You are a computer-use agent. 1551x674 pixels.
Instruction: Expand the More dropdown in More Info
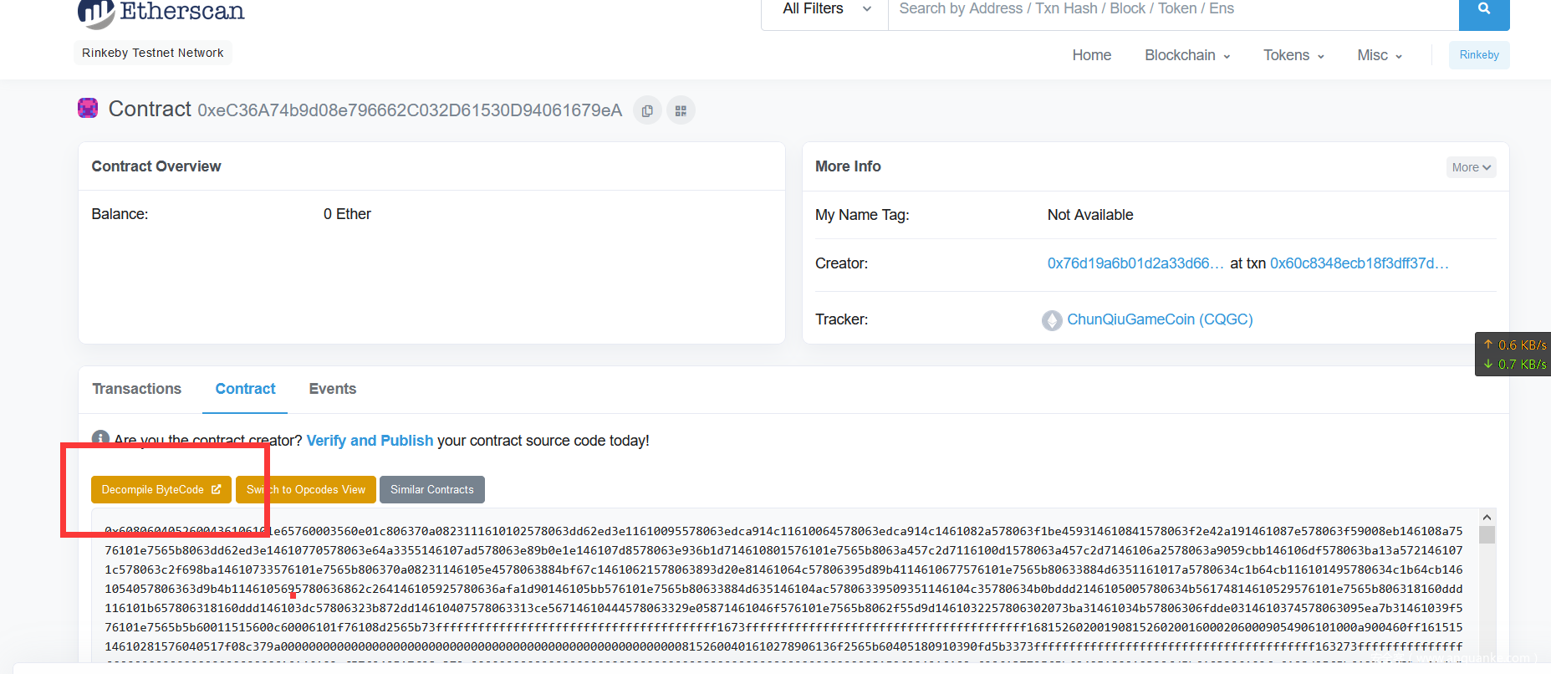click(x=1471, y=167)
